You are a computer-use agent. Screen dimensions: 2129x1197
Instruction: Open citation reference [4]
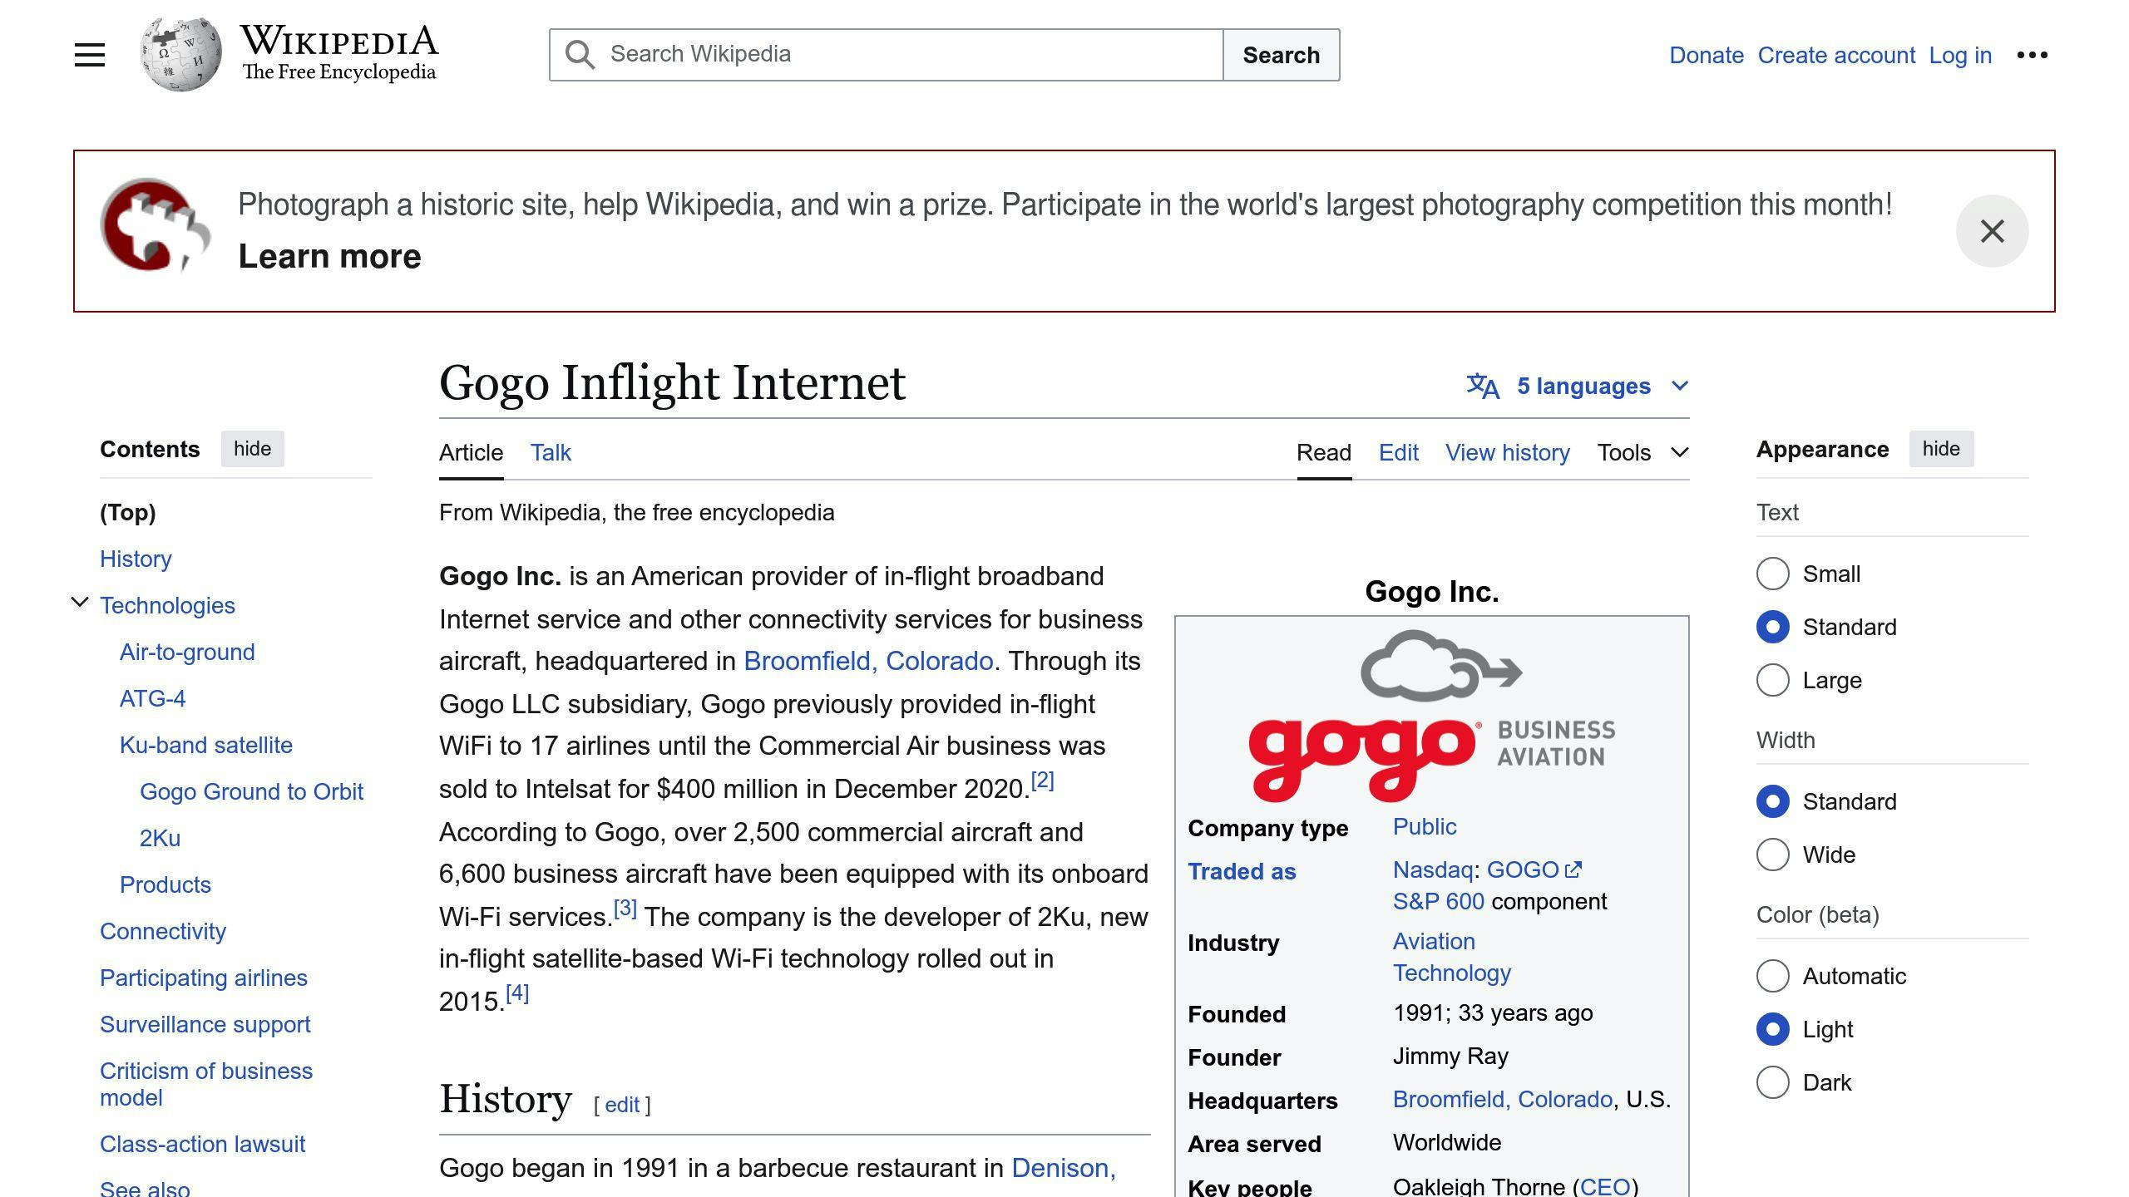(x=517, y=993)
